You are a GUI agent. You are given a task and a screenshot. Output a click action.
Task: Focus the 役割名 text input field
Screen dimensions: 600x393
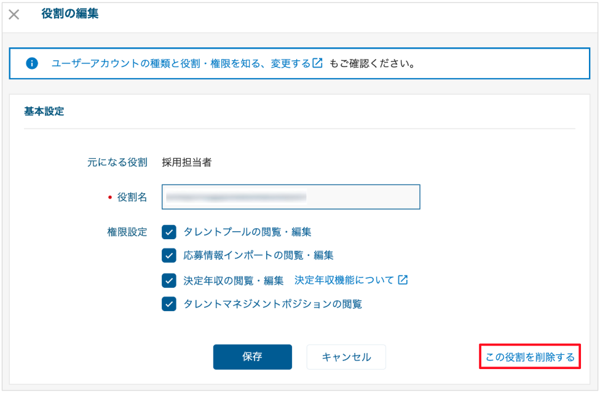tap(291, 197)
